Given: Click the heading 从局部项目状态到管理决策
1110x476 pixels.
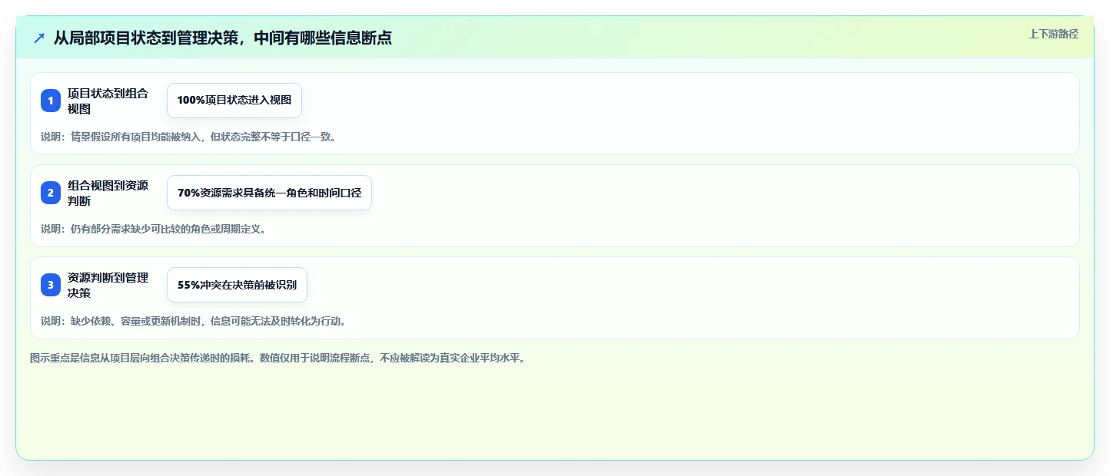Looking at the screenshot, I should [223, 38].
